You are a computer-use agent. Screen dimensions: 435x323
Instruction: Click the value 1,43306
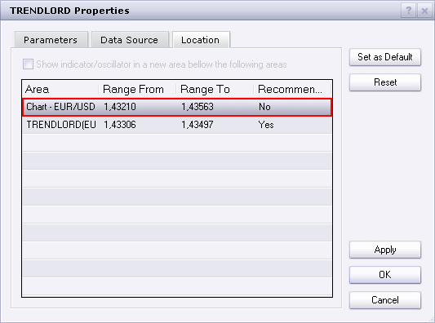pos(120,125)
